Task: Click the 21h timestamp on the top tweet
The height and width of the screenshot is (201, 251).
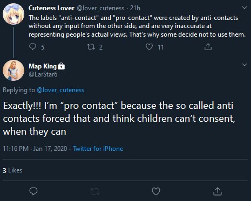Action: point(135,8)
